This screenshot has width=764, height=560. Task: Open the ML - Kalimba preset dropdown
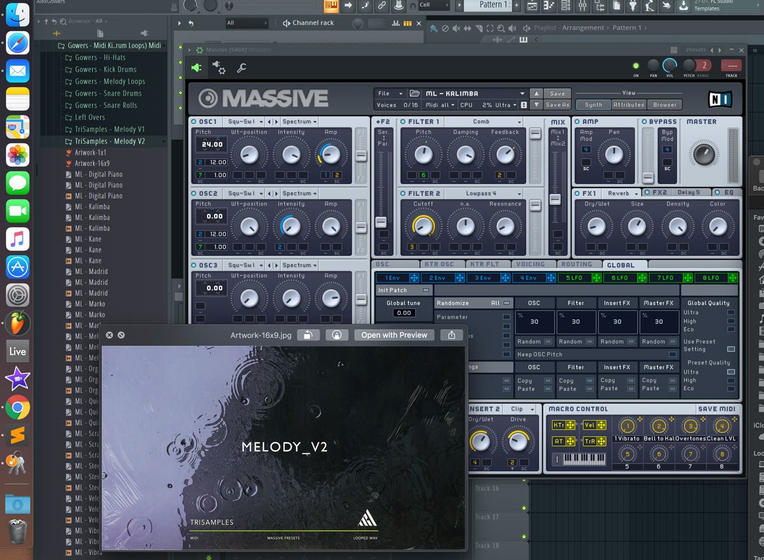(475, 94)
